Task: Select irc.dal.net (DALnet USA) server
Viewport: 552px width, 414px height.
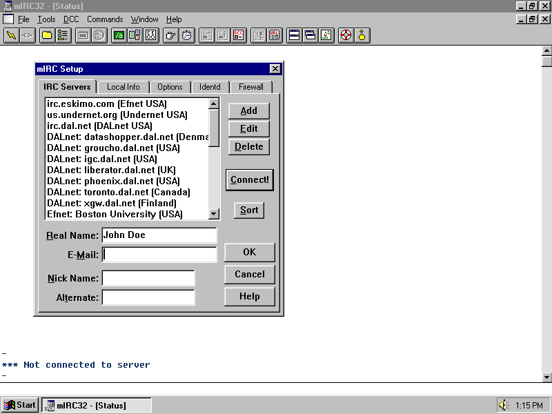Action: 127,126
